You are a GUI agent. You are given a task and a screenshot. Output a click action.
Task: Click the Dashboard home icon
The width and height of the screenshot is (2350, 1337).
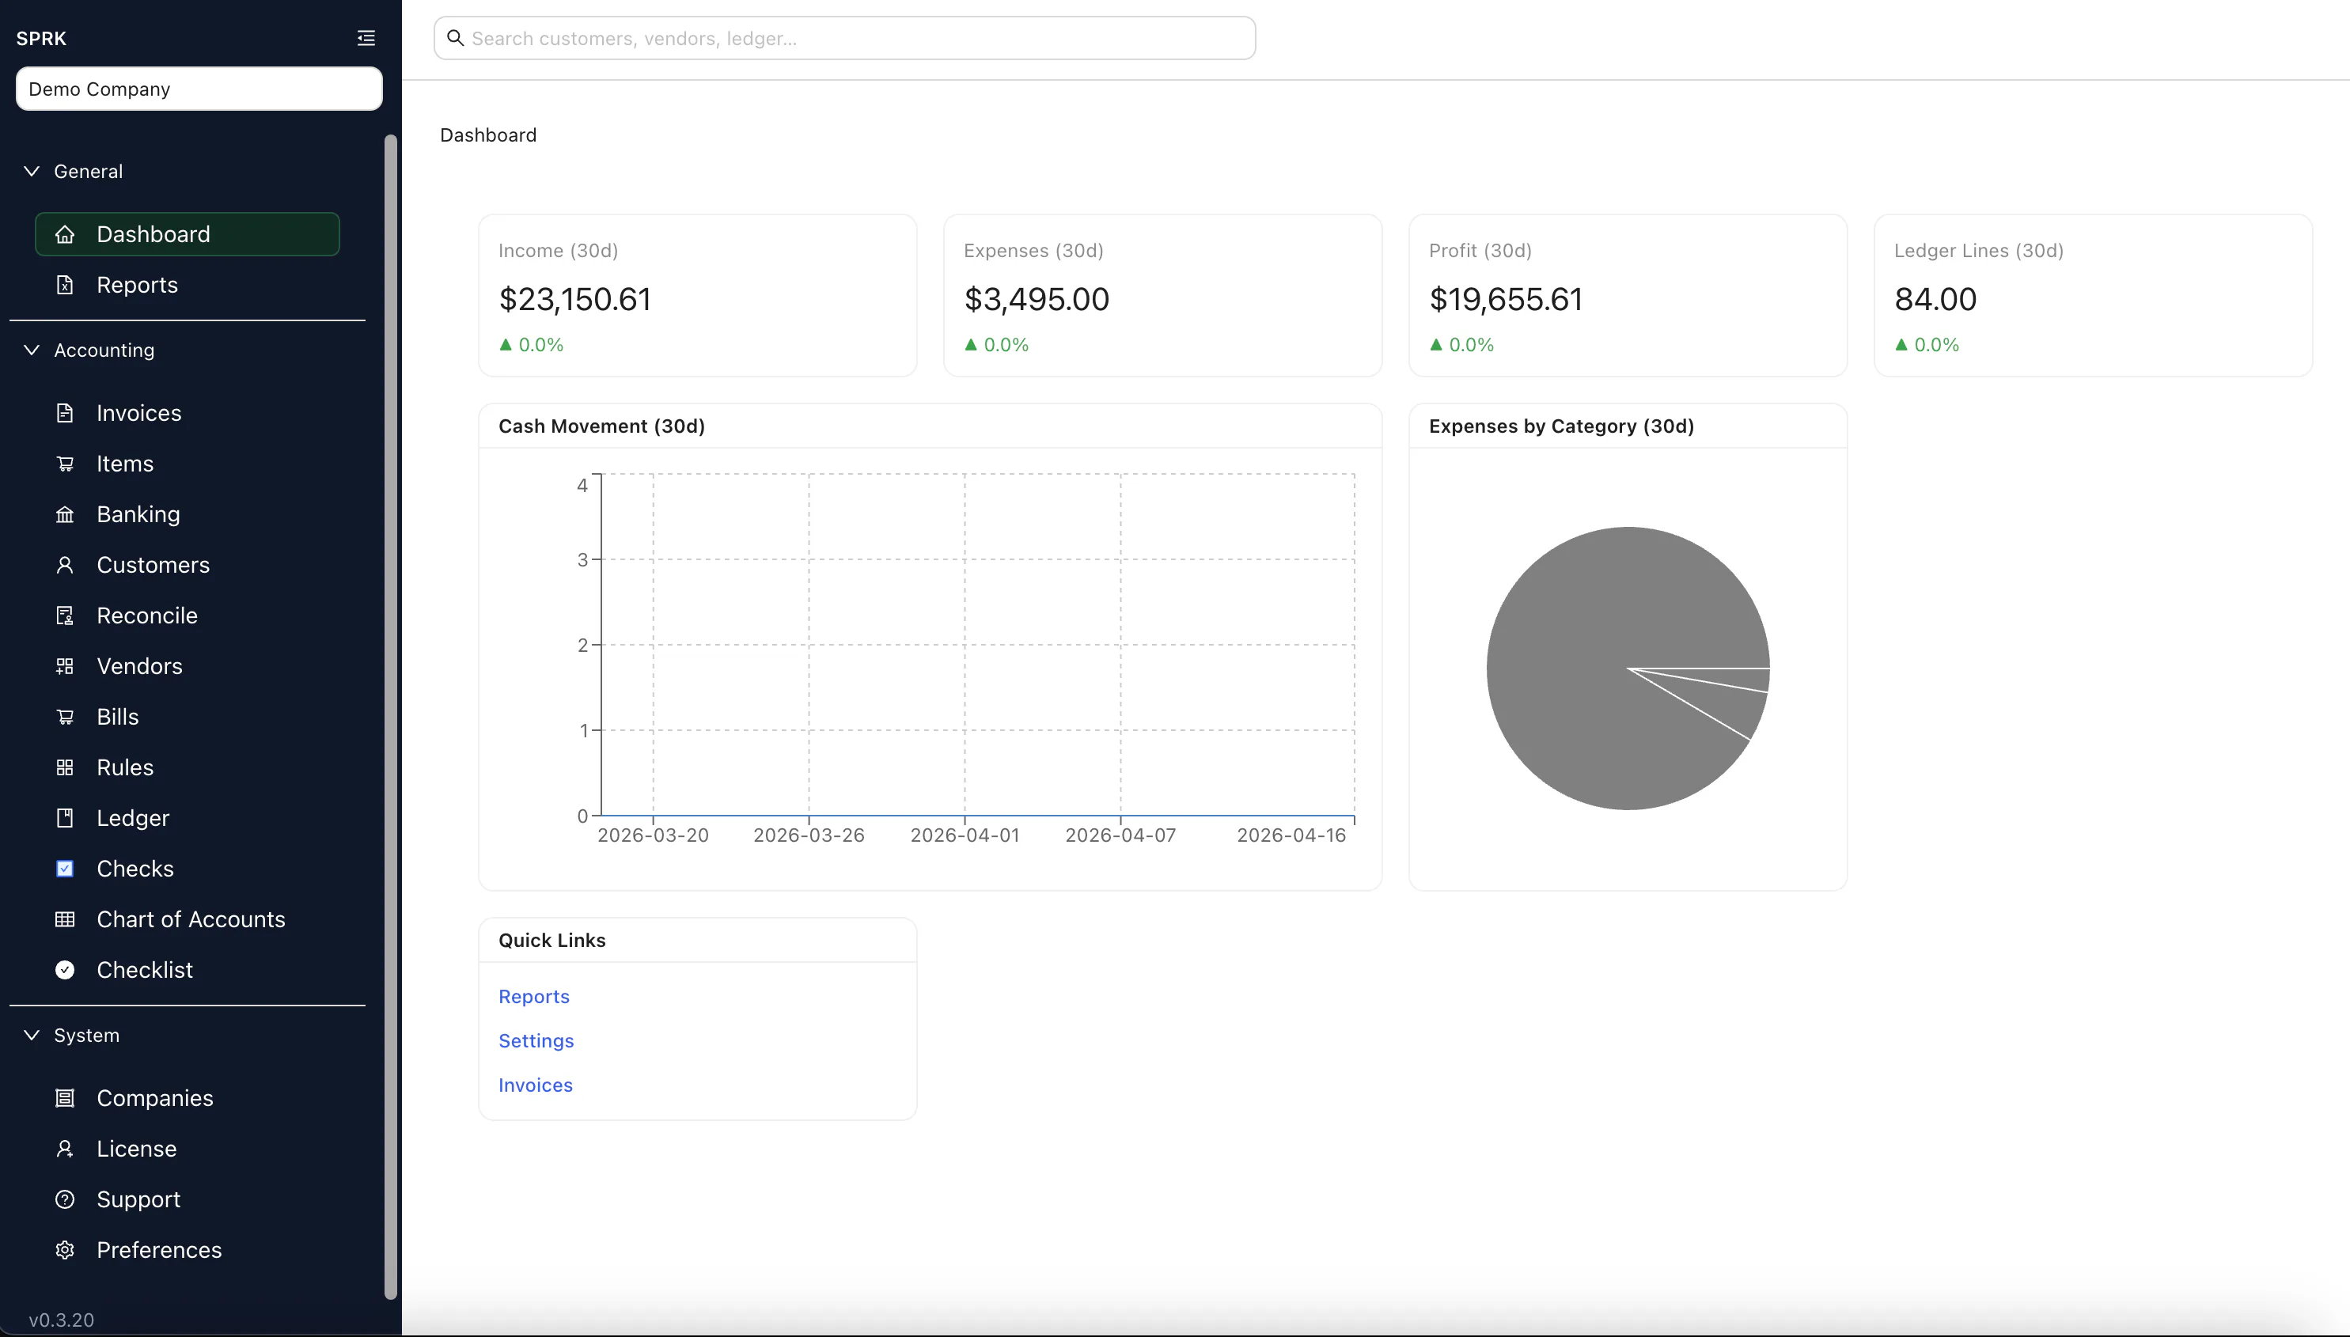[x=64, y=234]
